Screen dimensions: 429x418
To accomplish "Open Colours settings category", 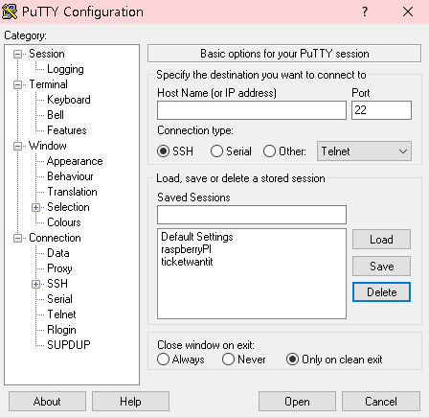I will [64, 222].
